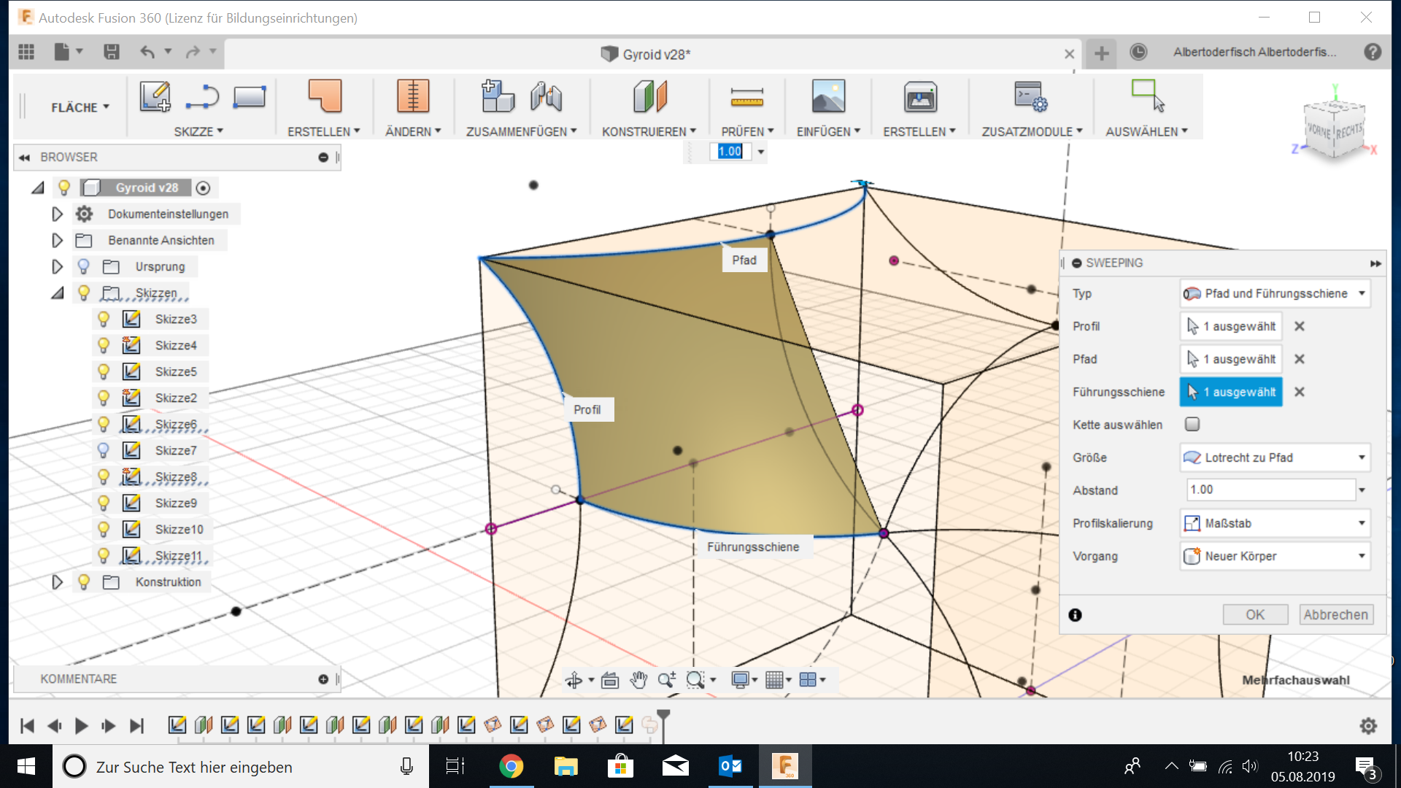Click the Orbit tool in navigation bar
The height and width of the screenshot is (788, 1401).
click(574, 680)
